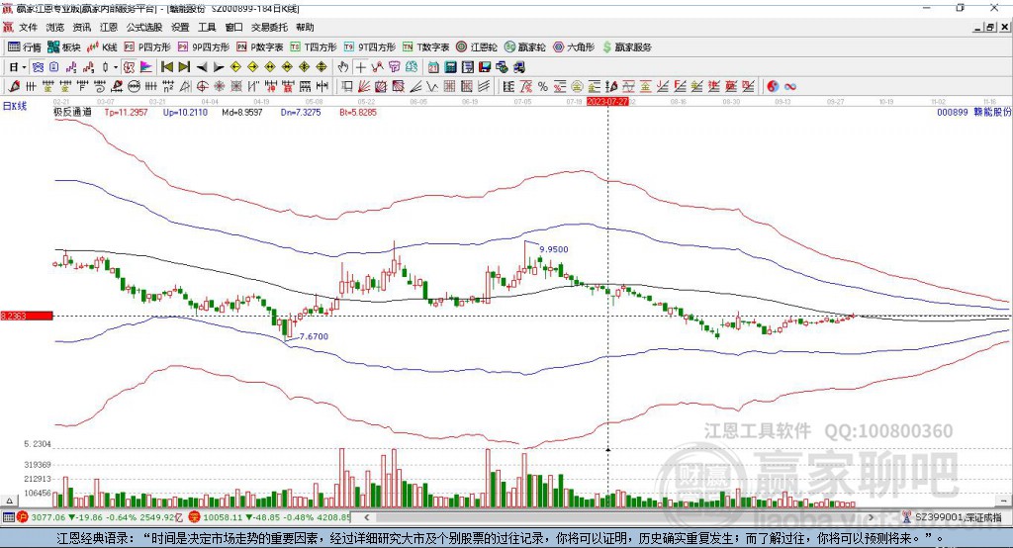Jump to last bar with green arrow
The height and width of the screenshot is (548, 1013).
(x=184, y=67)
